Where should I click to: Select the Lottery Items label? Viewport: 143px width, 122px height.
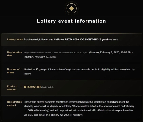pyautogui.click(x=15, y=40)
